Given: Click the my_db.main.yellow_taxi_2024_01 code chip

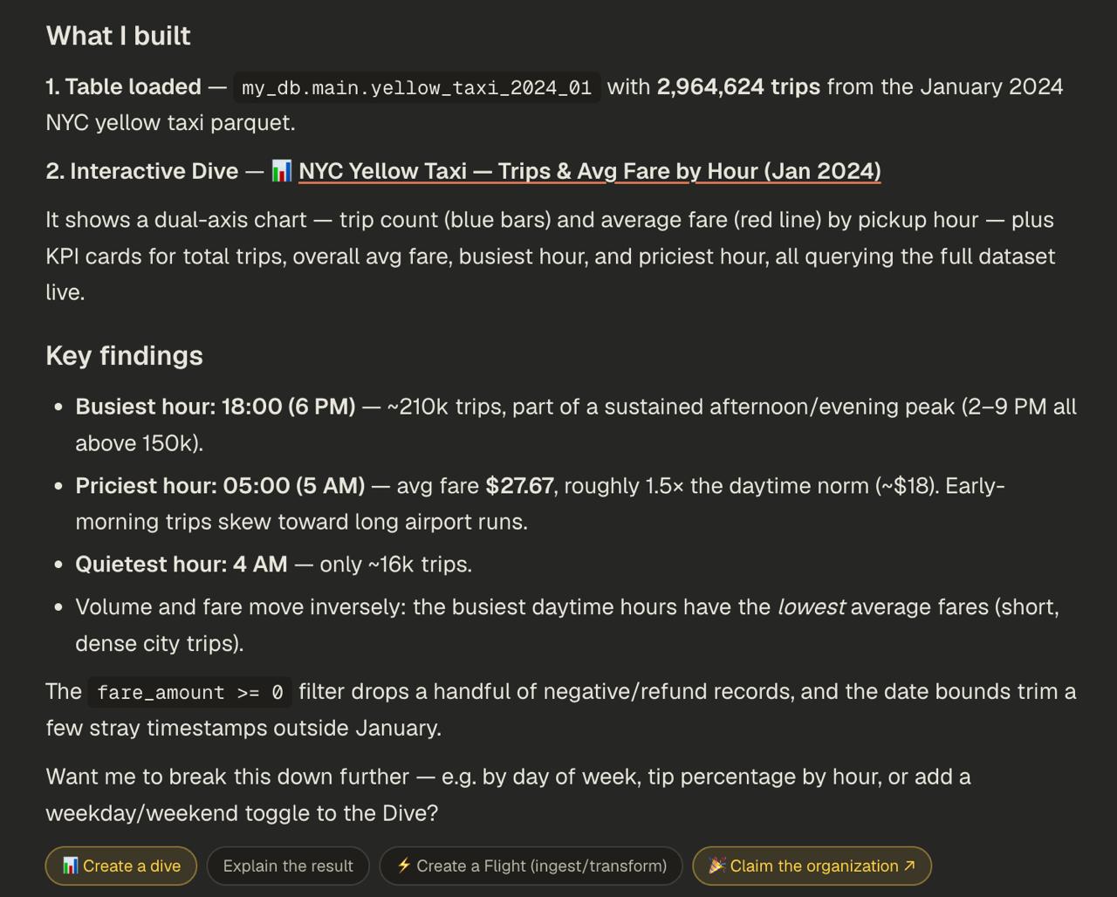Looking at the screenshot, I should point(417,88).
